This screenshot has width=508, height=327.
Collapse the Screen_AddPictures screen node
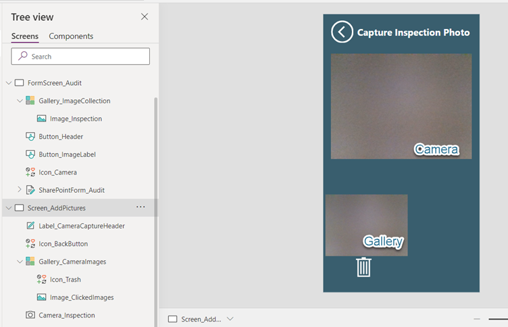[9, 208]
